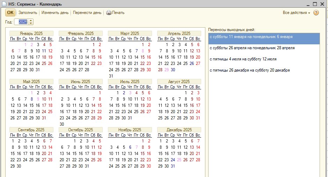Select day 3 in Июль 2025

130,93
